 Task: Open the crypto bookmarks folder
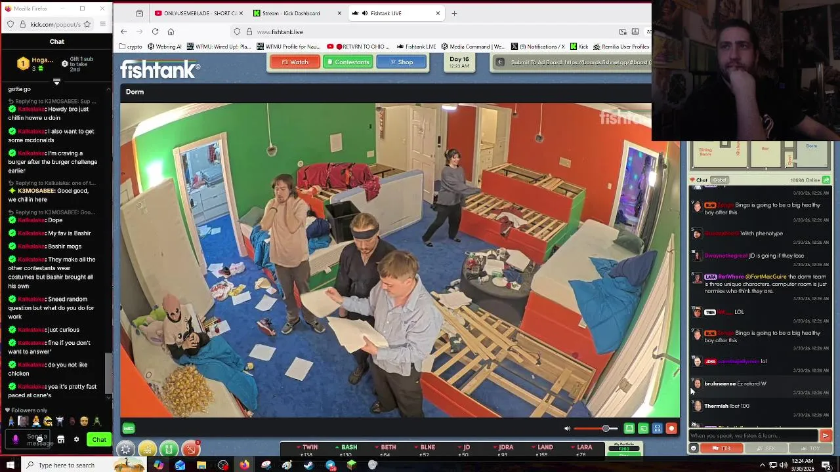pos(131,47)
